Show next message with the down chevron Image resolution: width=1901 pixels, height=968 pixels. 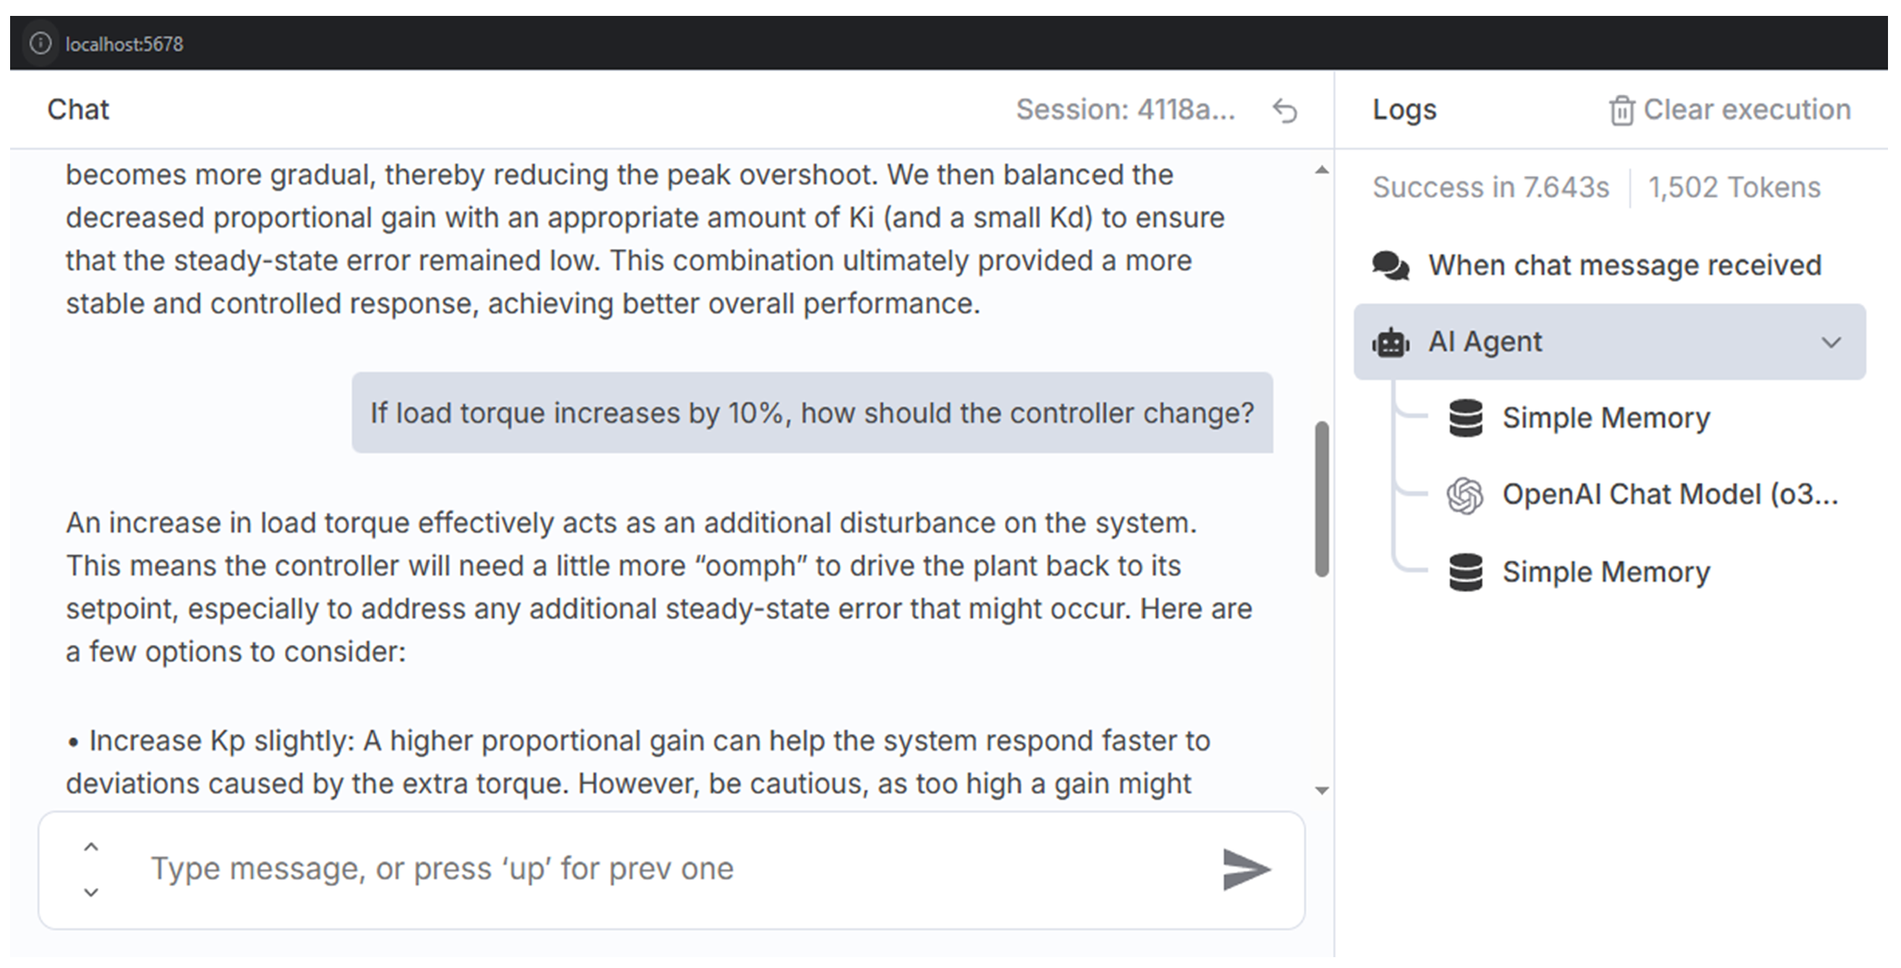(92, 893)
